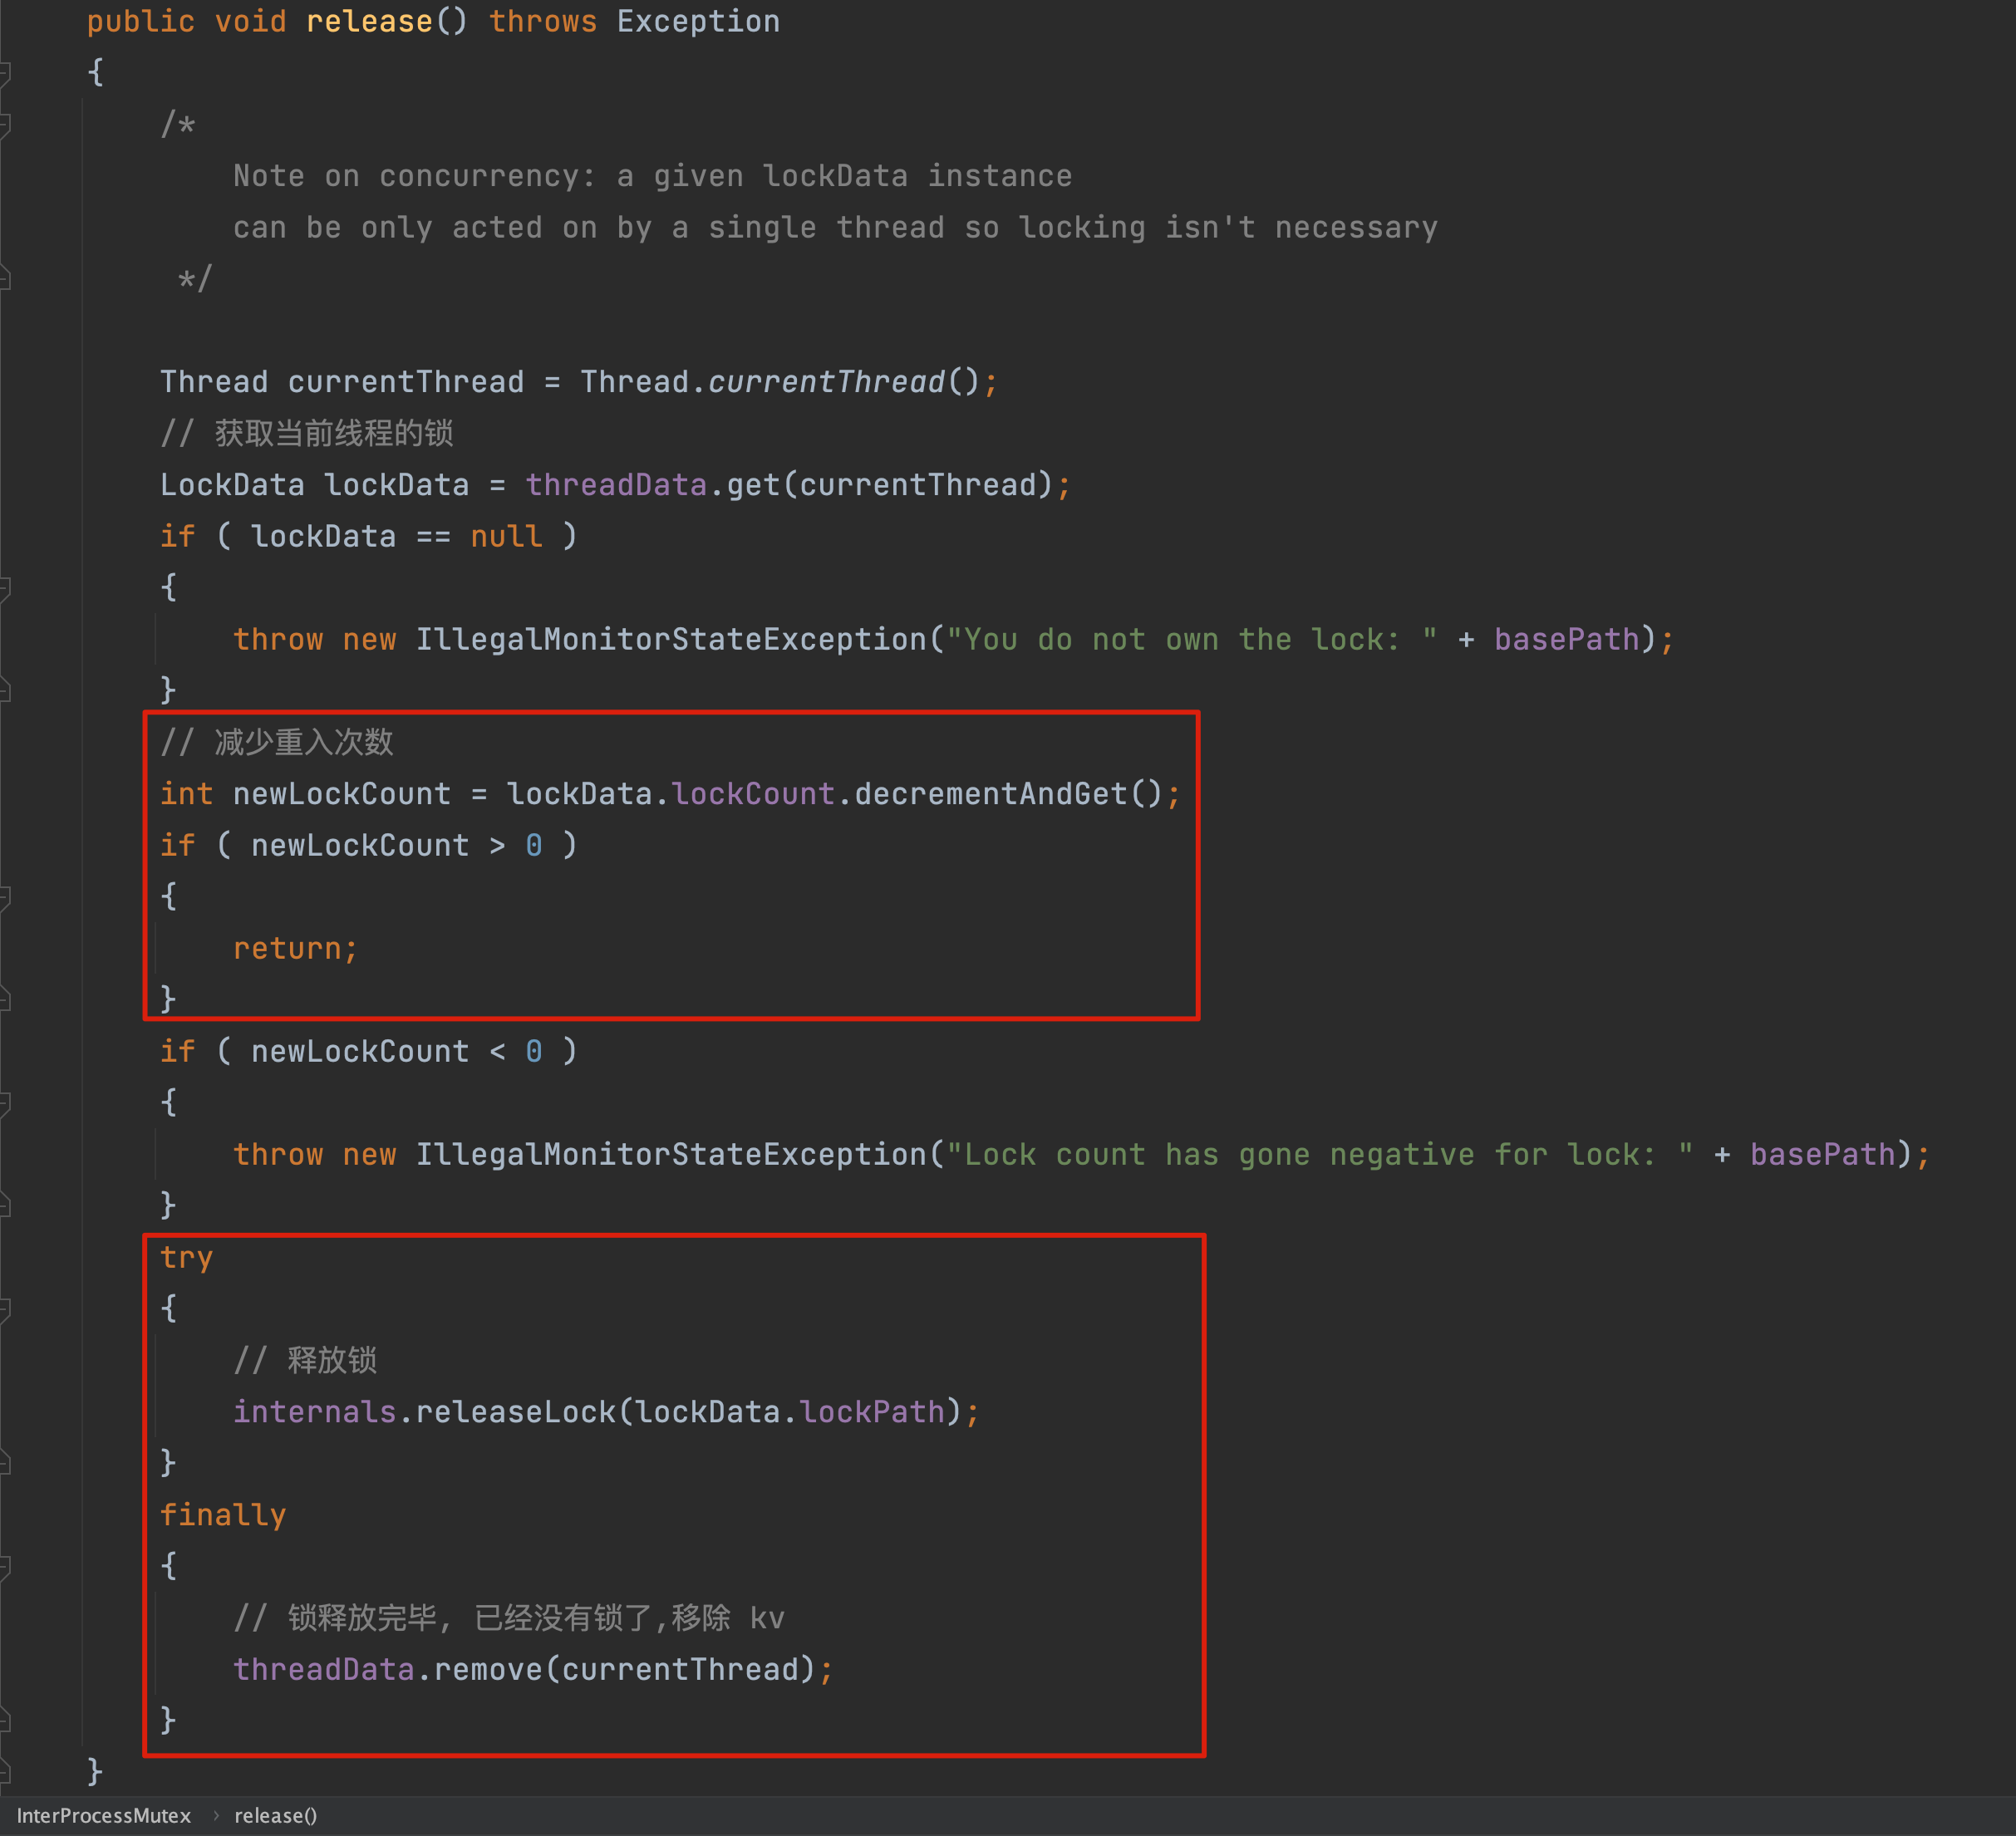This screenshot has height=1836, width=2016.
Task: Collapse the try block fold marker
Action: (x=5, y=1309)
